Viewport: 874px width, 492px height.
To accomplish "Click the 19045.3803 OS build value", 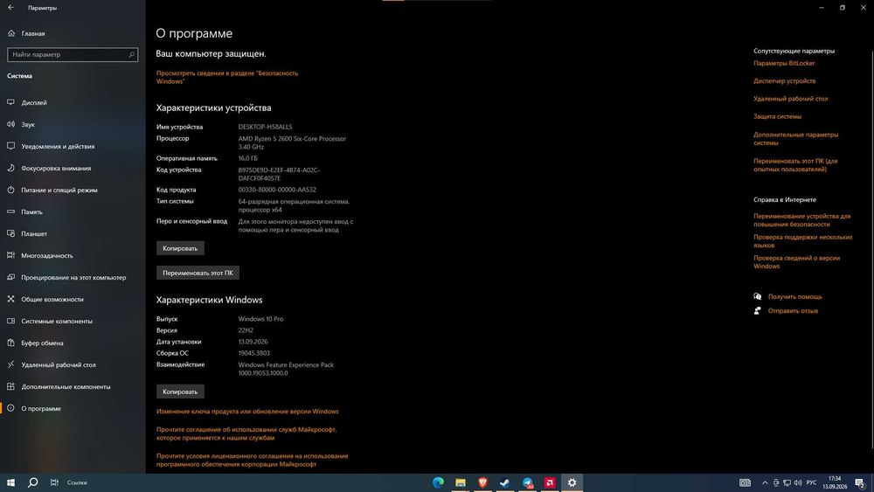I will 253,353.
